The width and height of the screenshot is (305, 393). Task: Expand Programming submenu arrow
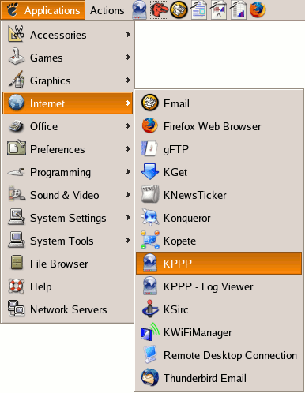pyautogui.click(x=128, y=172)
